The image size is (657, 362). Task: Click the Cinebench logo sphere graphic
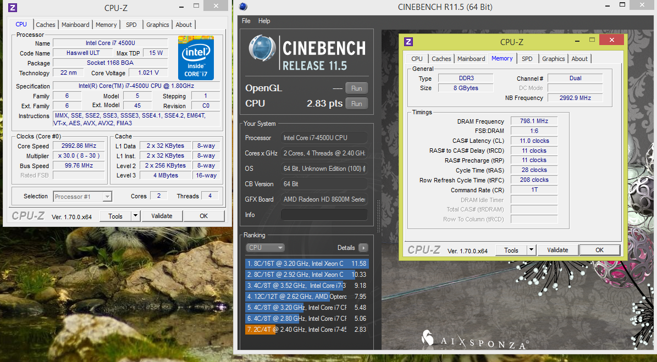click(262, 48)
